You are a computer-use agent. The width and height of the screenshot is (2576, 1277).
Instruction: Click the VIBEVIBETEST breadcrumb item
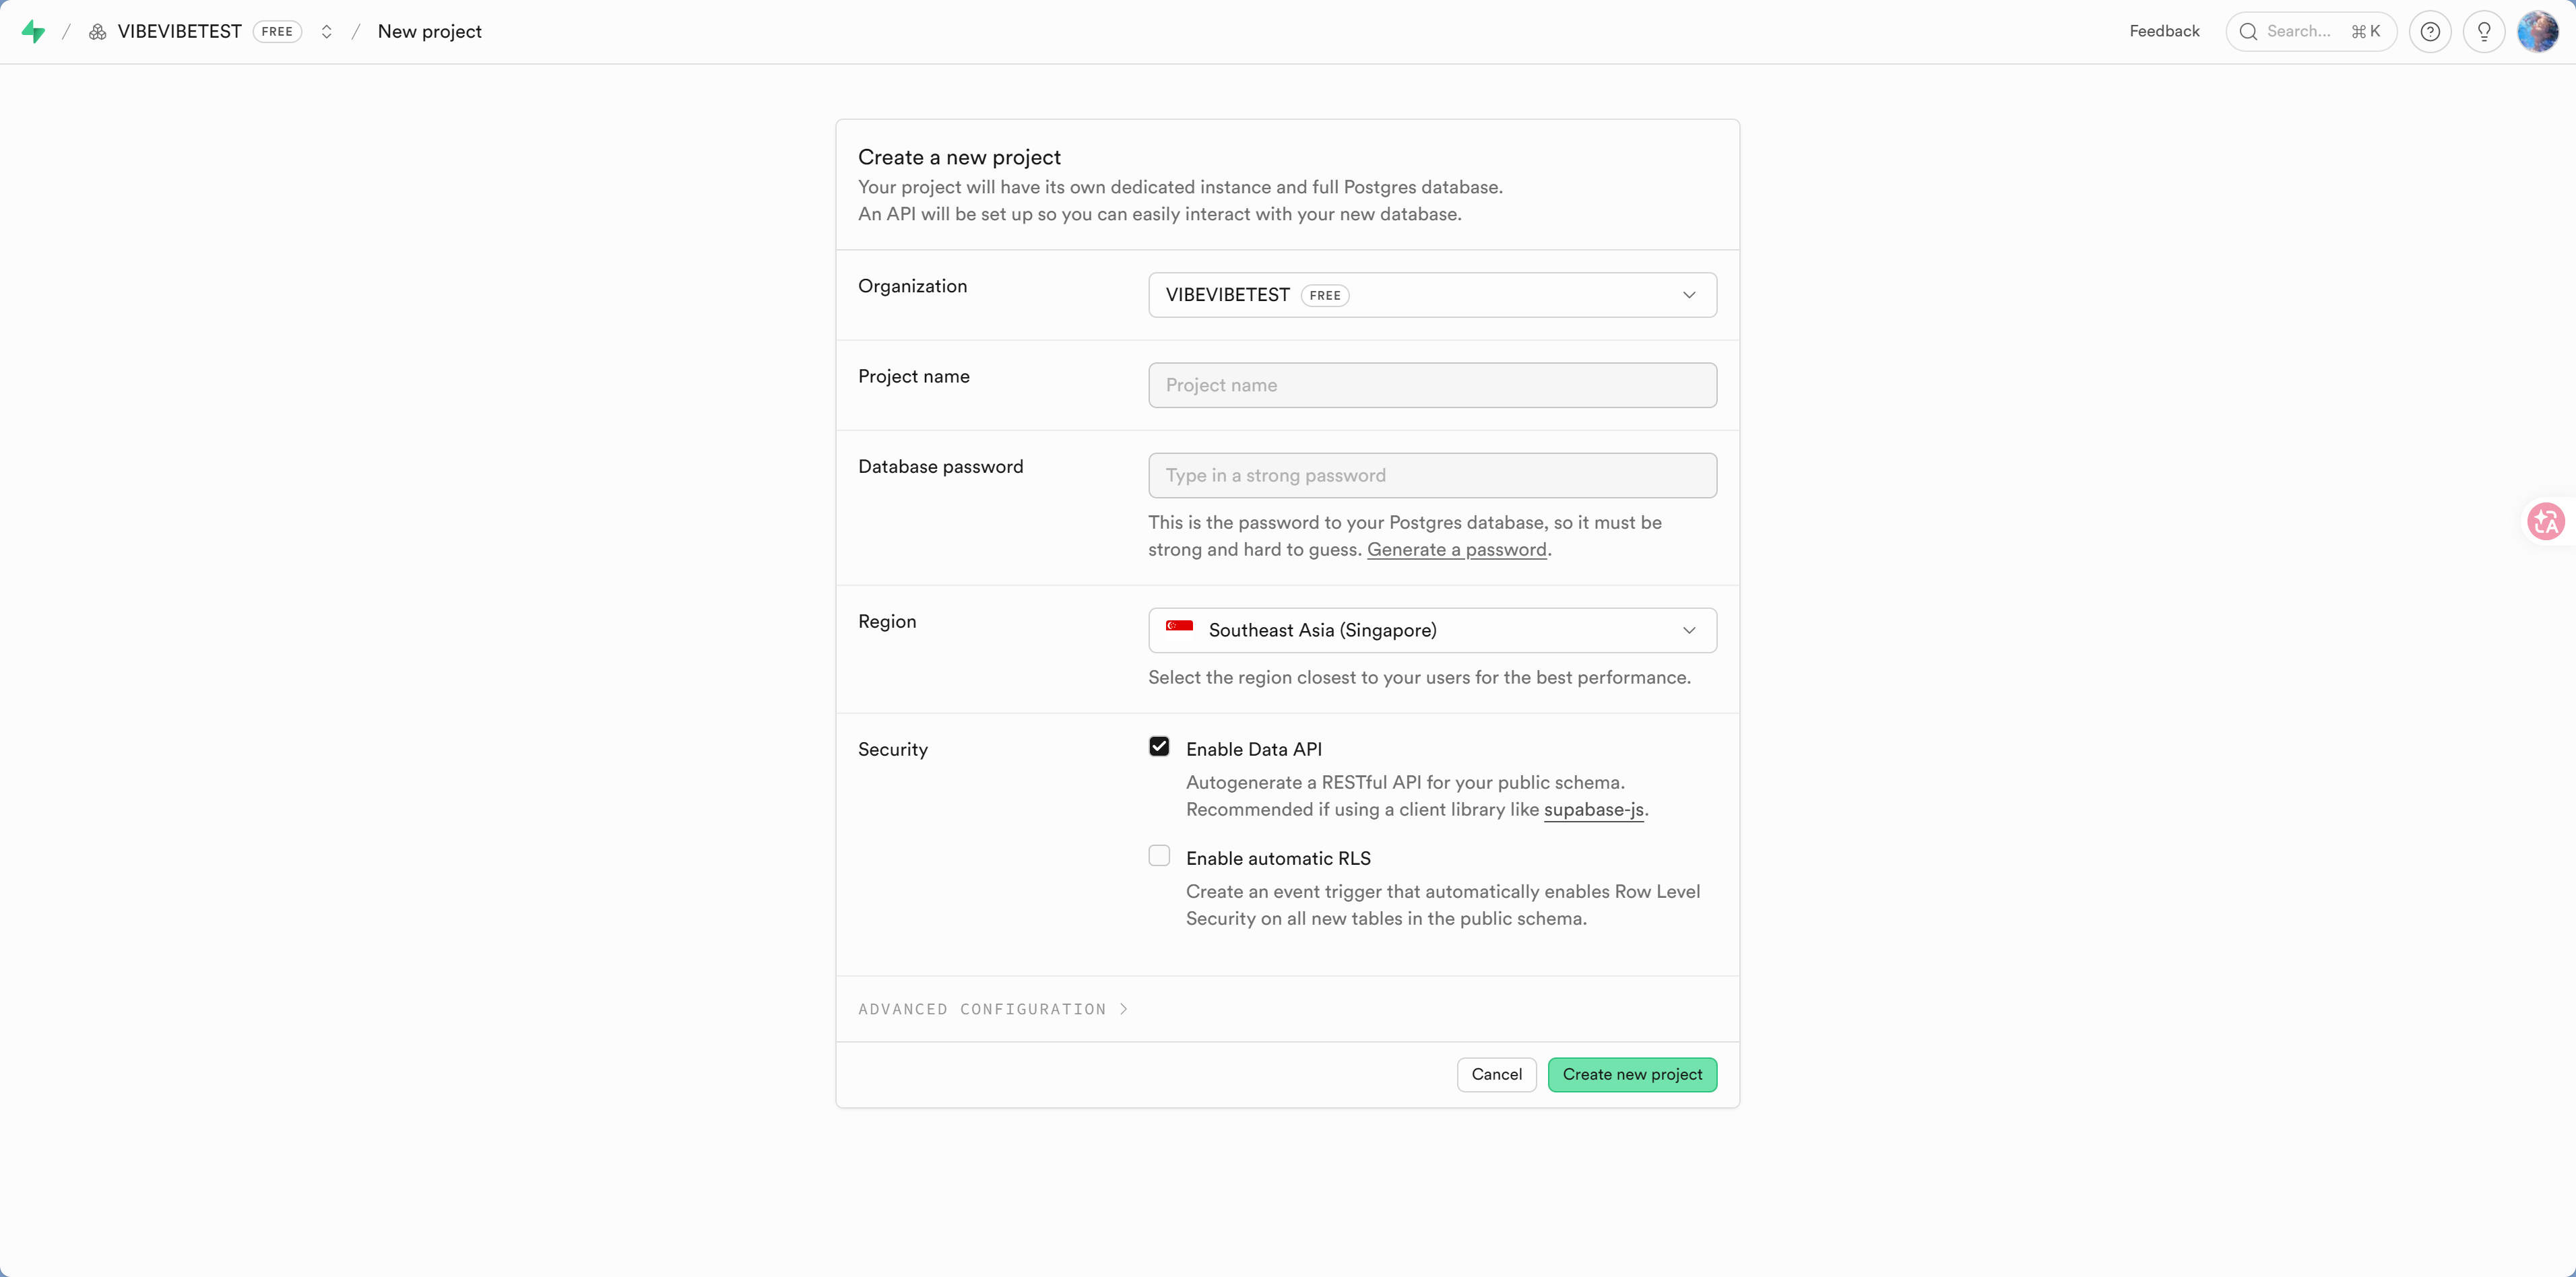179,32
